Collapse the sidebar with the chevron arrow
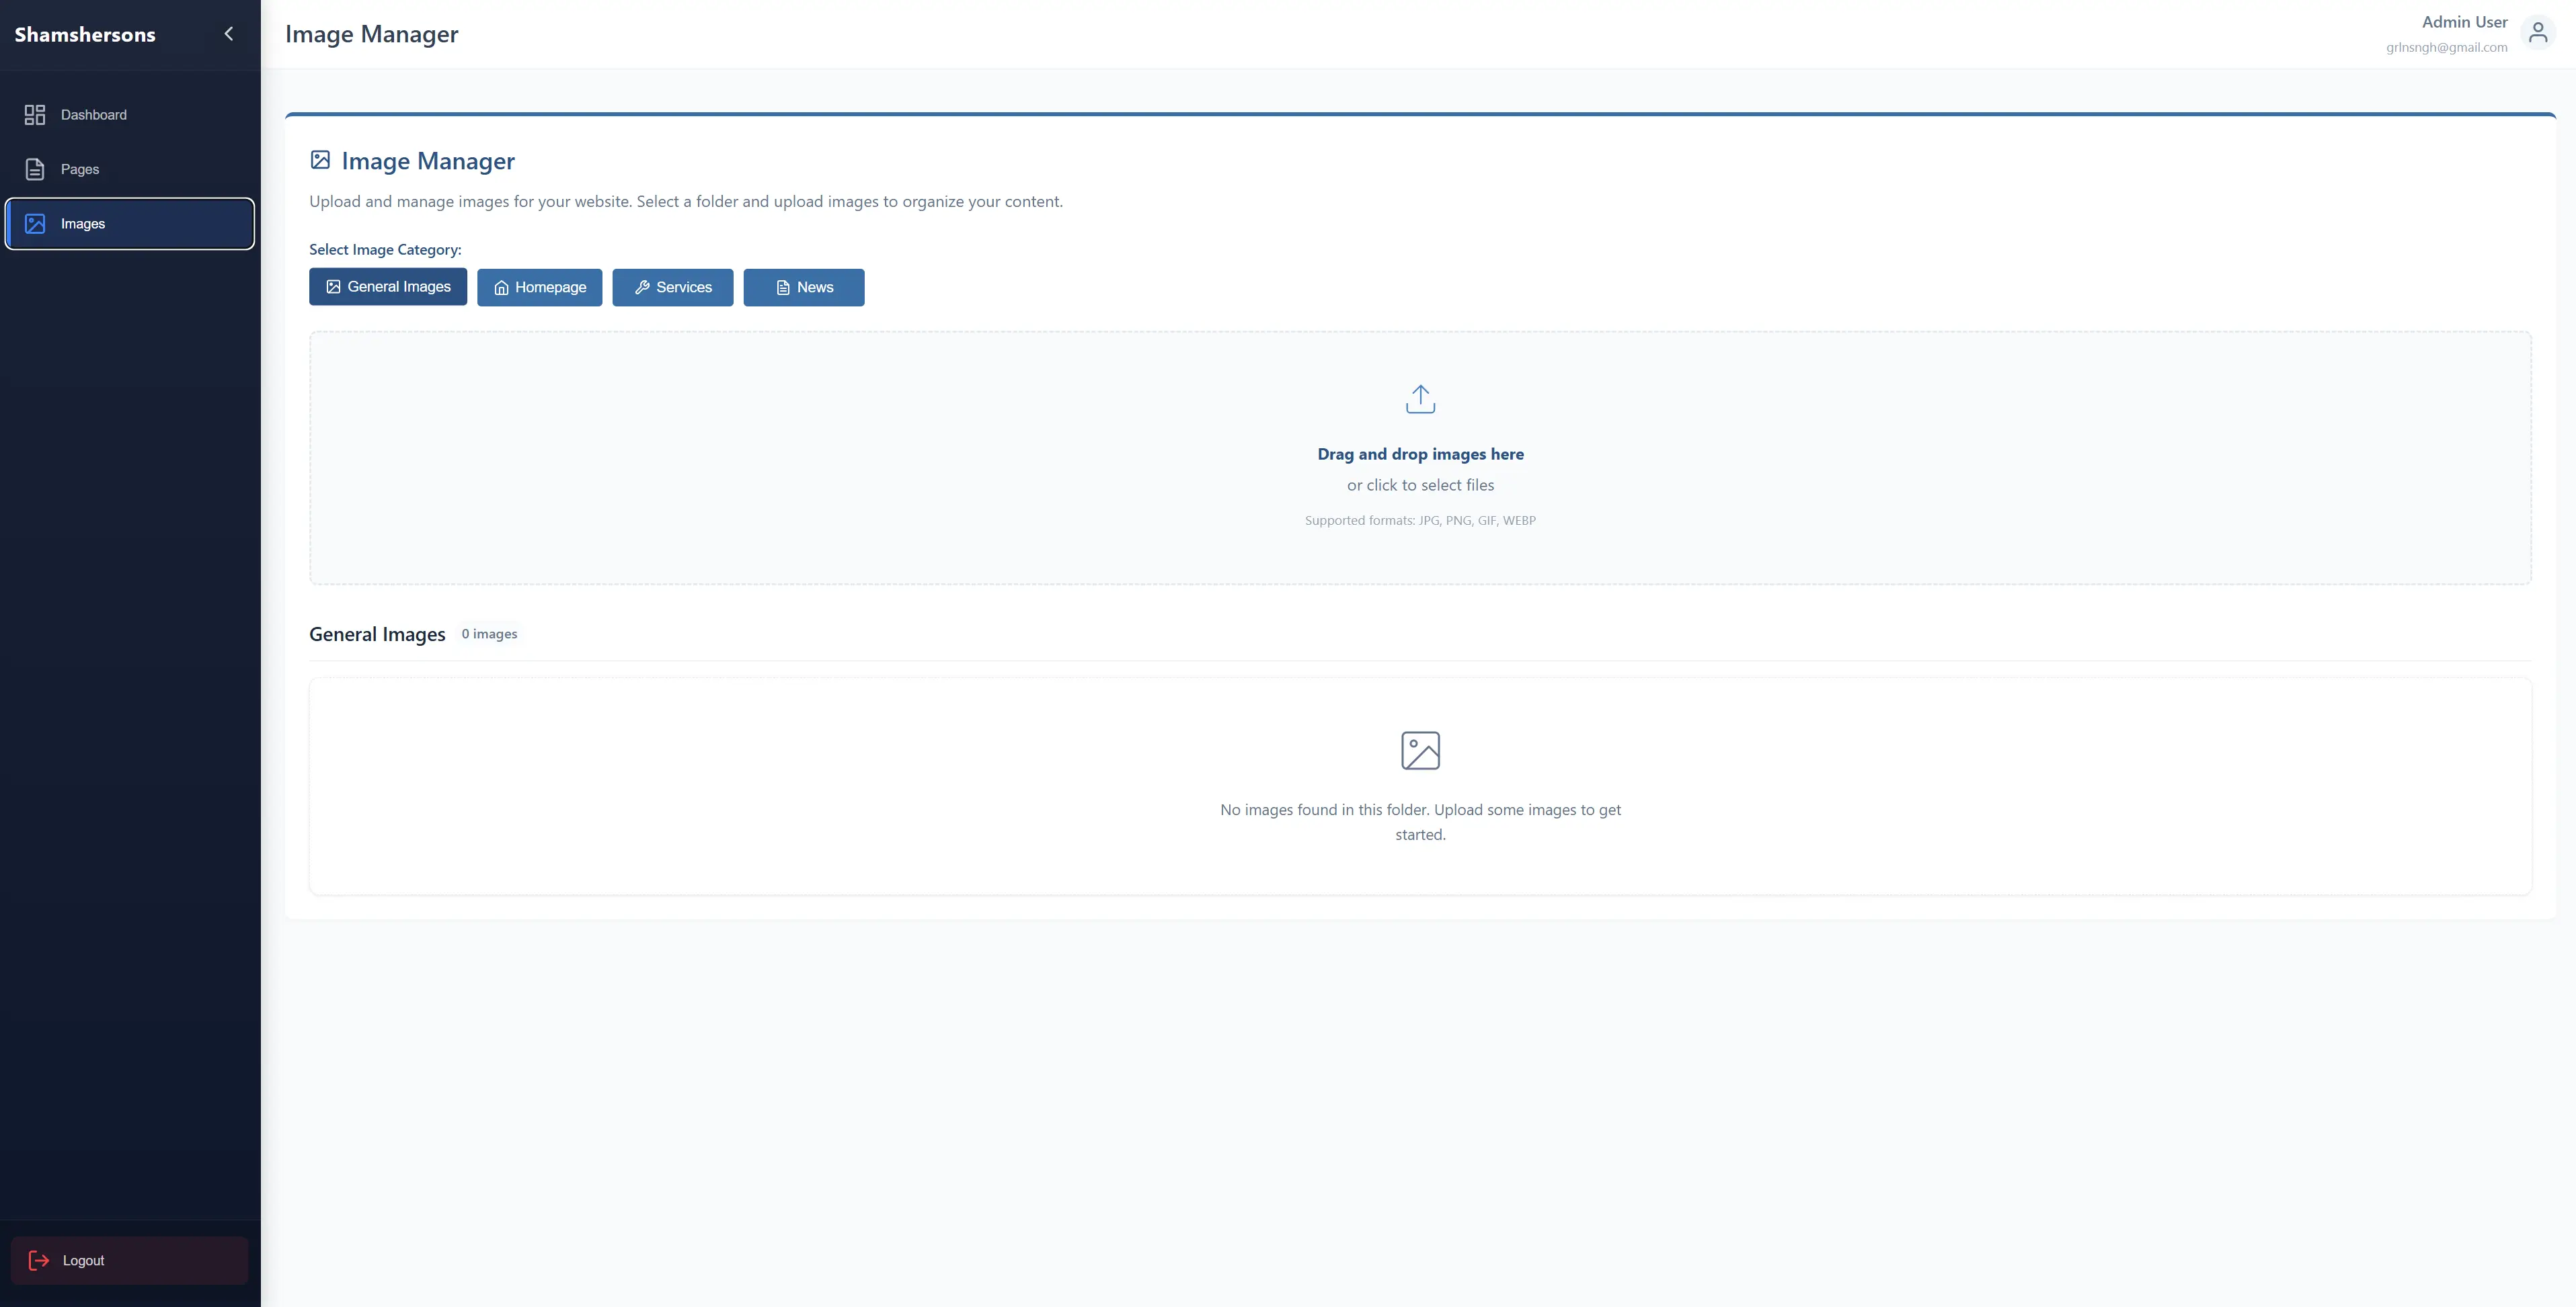The height and width of the screenshot is (1307, 2576). tap(228, 34)
